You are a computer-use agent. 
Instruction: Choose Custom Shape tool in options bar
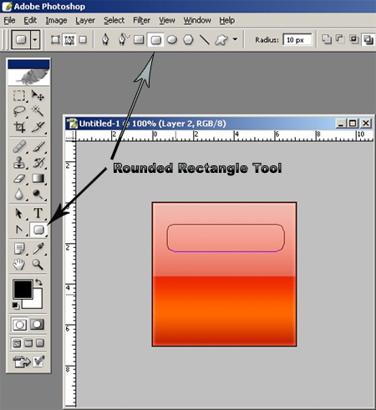pos(221,40)
